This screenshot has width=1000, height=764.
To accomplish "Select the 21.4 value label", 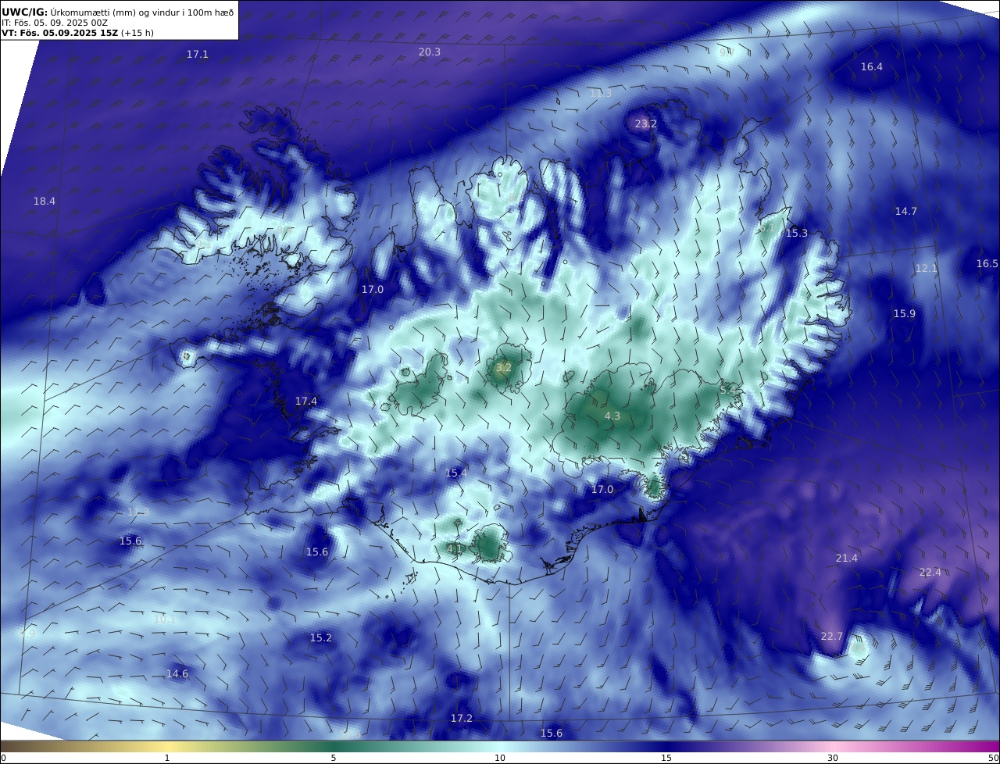I will [x=847, y=559].
